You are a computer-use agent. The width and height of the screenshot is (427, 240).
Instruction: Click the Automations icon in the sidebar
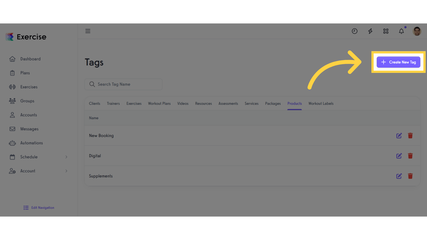point(12,143)
